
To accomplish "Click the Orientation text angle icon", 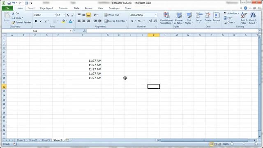I will point(95,15).
